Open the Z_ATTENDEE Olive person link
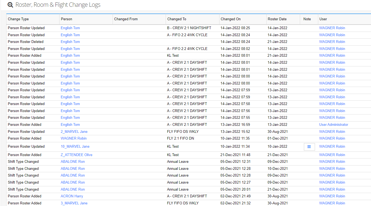 click(x=76, y=155)
